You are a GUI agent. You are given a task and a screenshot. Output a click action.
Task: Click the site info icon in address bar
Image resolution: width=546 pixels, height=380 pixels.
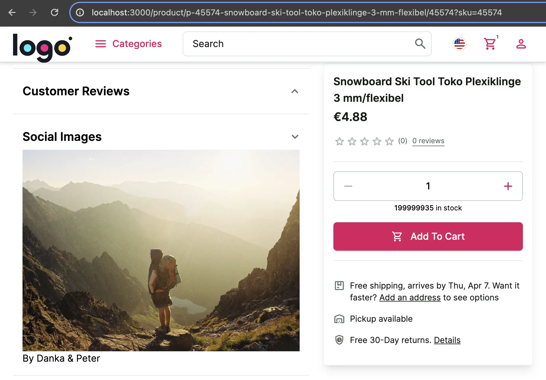tap(80, 12)
